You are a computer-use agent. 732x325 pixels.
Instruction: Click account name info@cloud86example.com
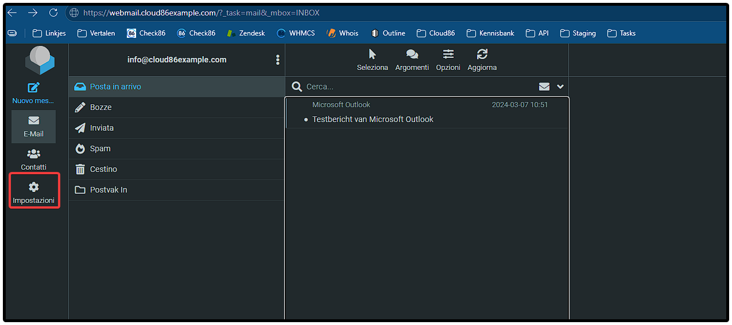pyautogui.click(x=177, y=60)
